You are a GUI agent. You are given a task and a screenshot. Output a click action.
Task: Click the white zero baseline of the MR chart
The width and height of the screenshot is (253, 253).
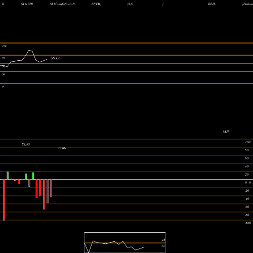pyautogui.click(x=126, y=180)
